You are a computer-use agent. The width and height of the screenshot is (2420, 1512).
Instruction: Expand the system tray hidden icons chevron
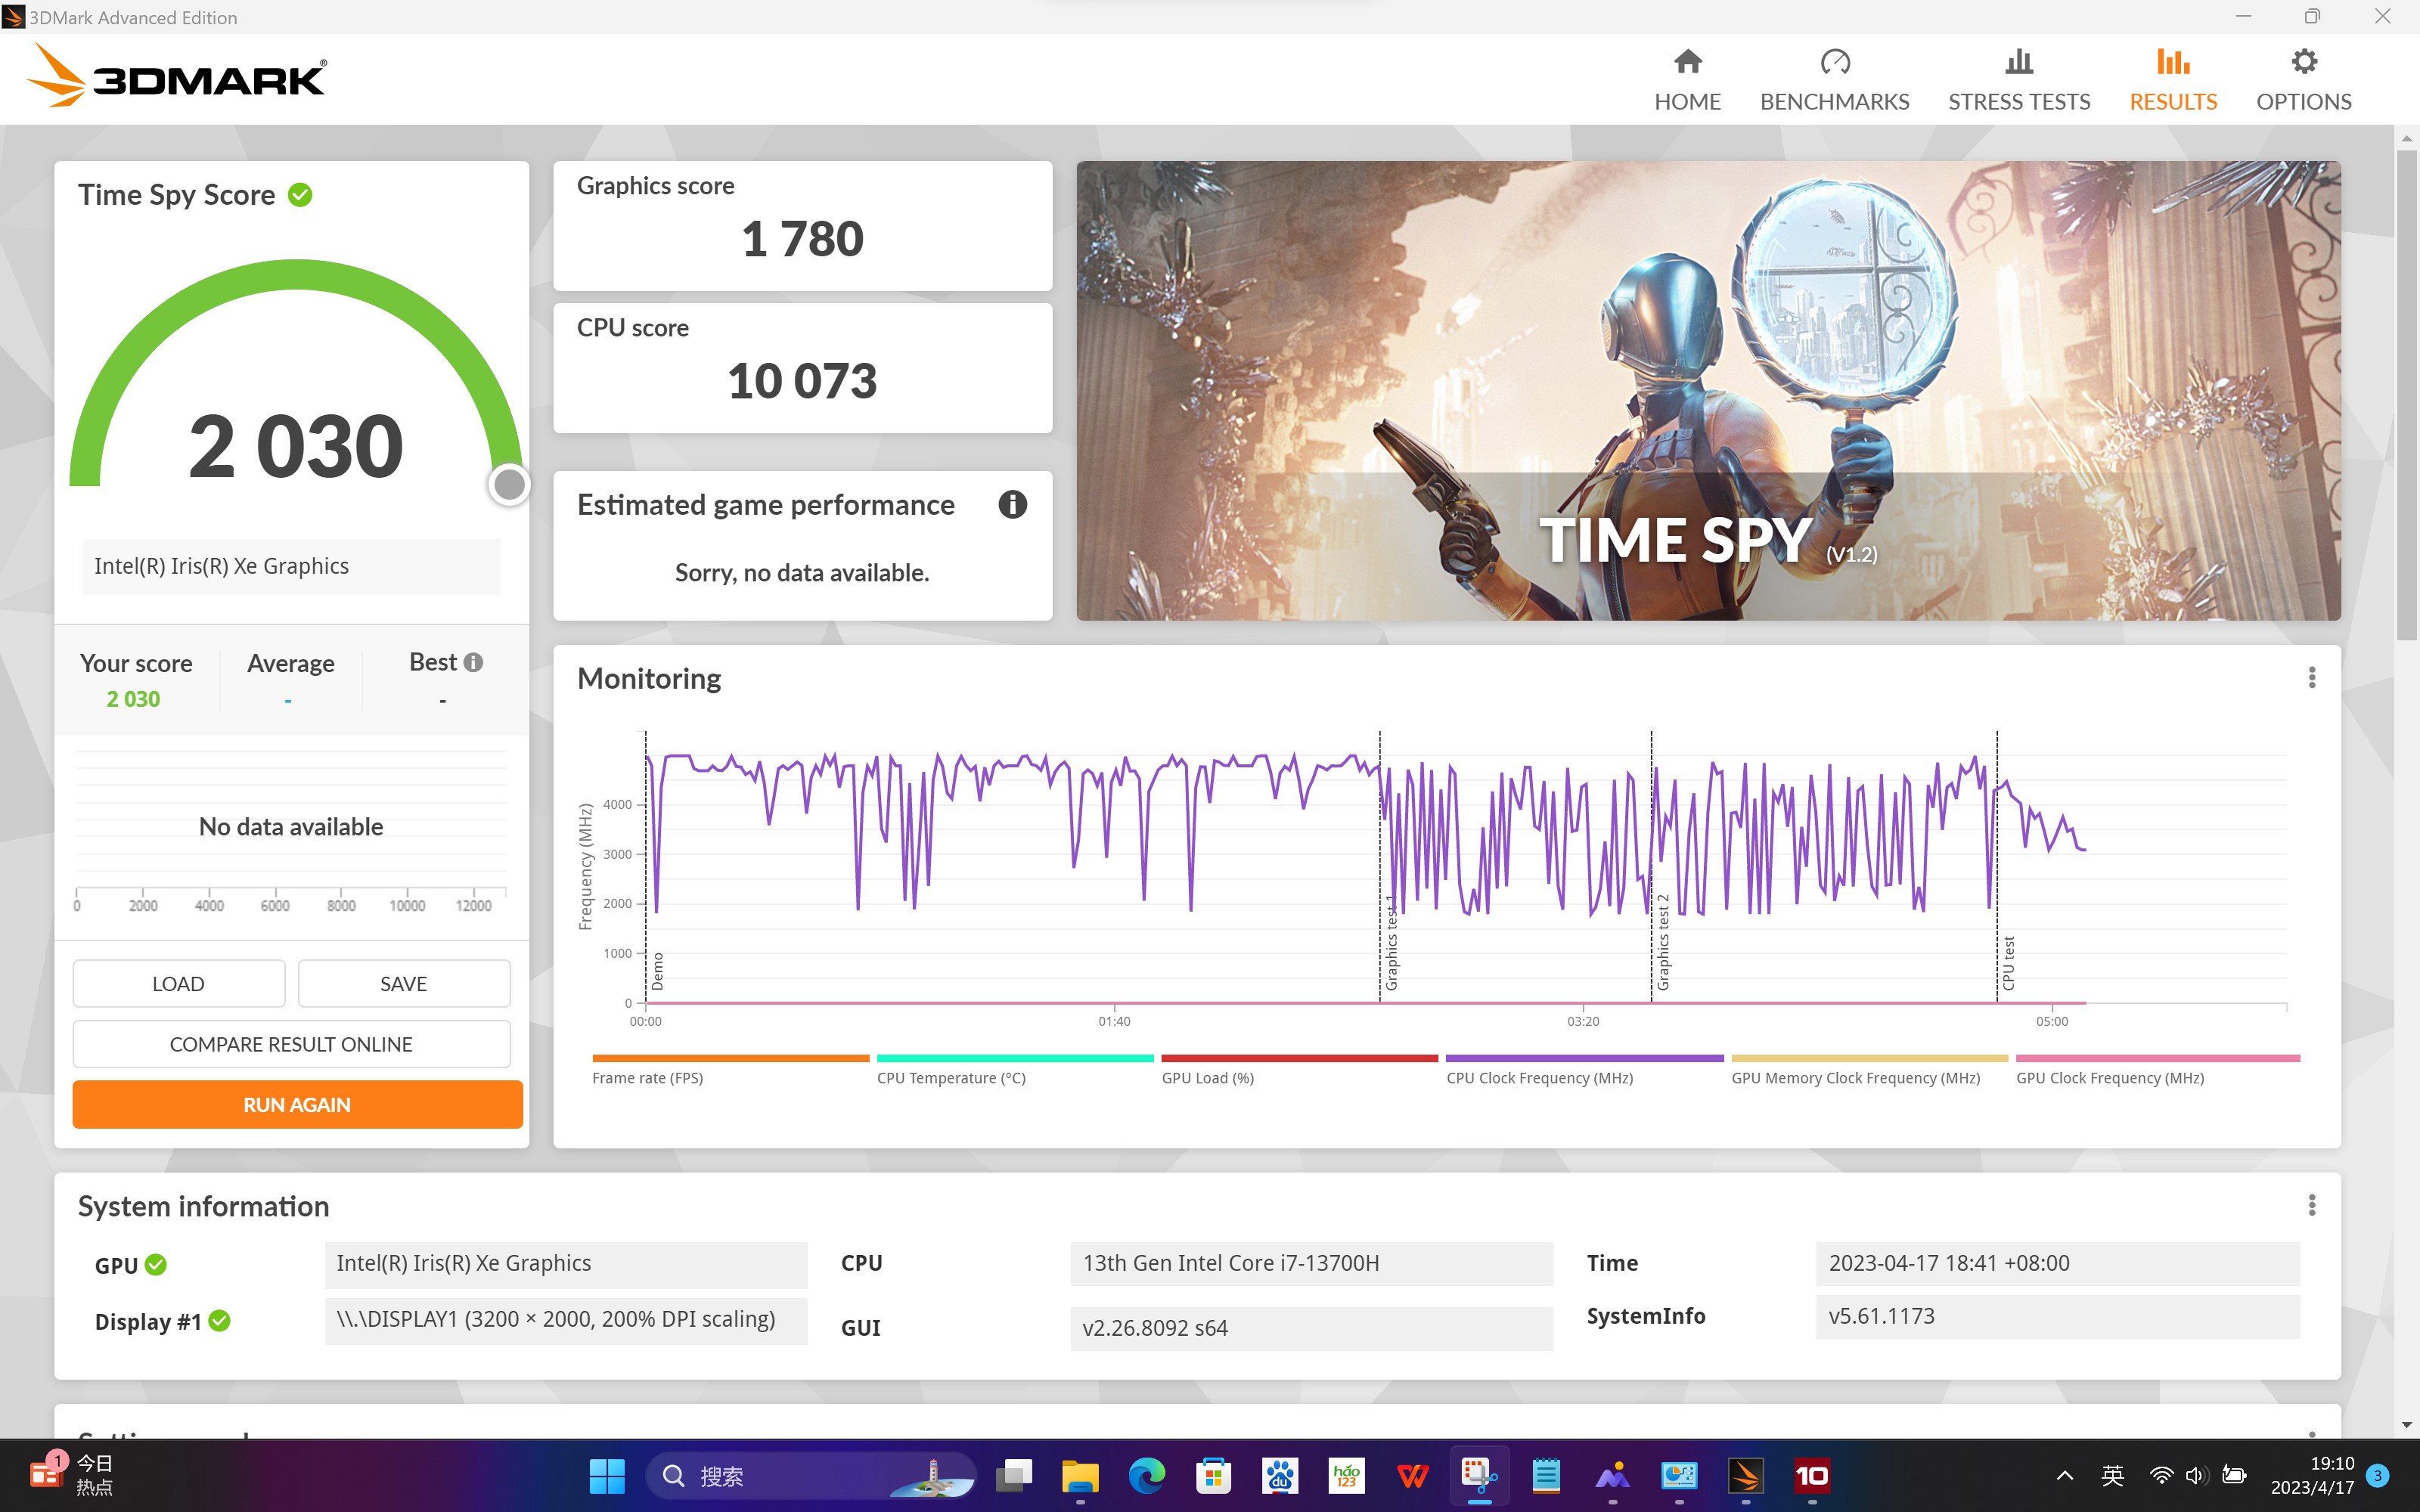pos(2064,1476)
